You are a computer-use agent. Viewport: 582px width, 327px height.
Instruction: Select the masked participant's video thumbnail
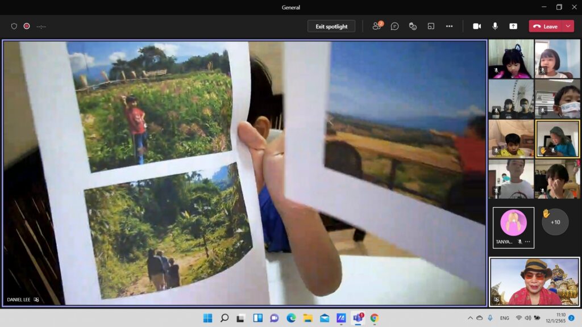[557, 99]
